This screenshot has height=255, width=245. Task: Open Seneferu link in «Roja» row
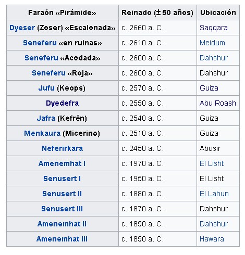coord(48,73)
